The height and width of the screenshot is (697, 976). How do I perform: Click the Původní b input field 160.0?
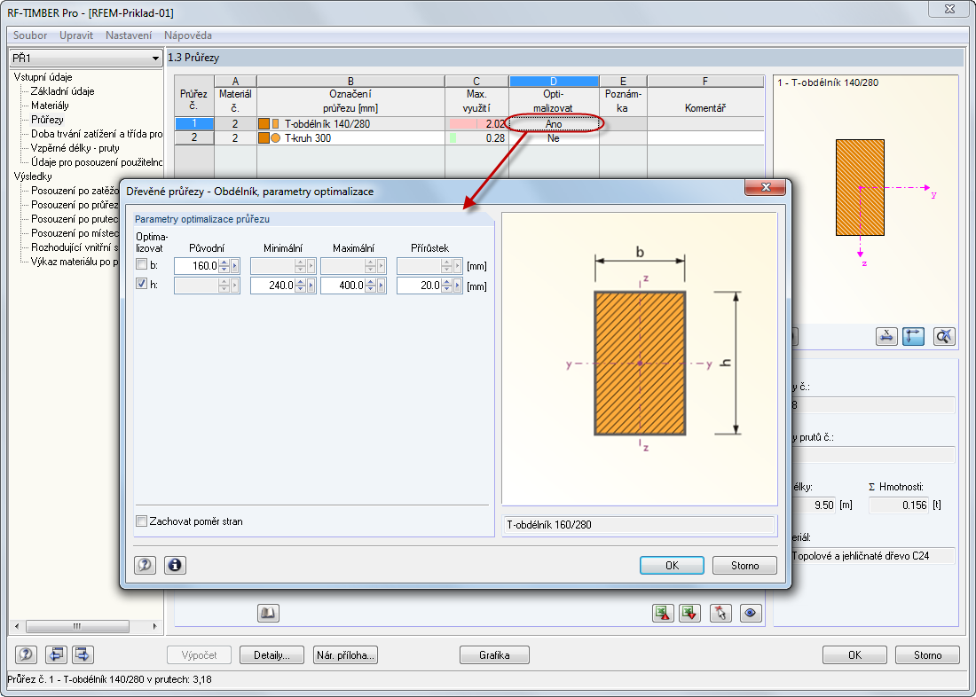click(196, 266)
